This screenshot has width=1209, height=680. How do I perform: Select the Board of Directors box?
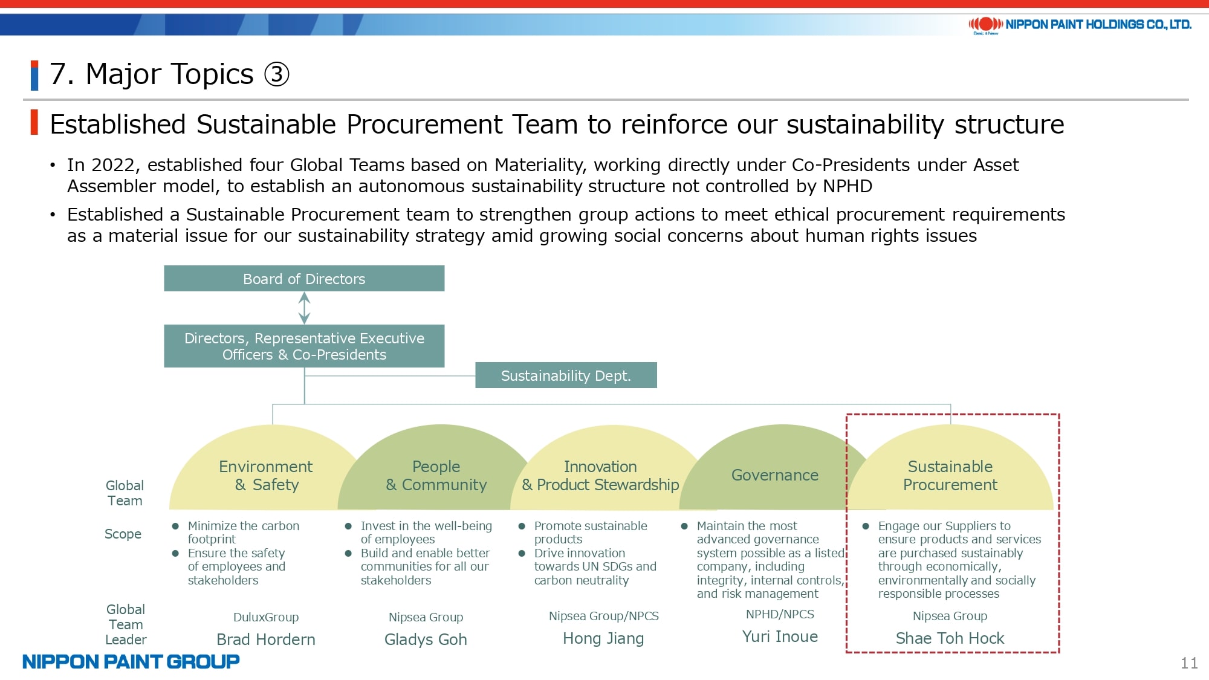[x=304, y=279]
